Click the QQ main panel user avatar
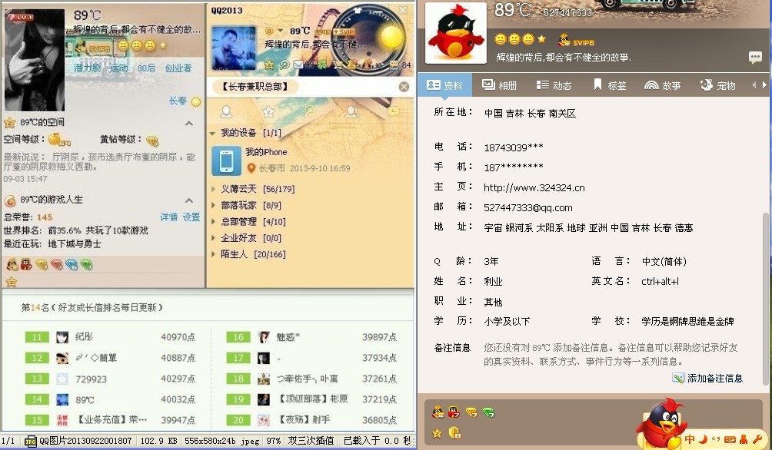Viewport: 772px width, 450px height. point(234,48)
